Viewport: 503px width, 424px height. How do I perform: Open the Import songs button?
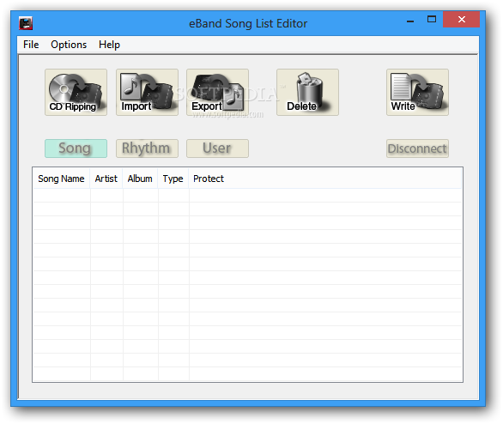click(x=147, y=92)
